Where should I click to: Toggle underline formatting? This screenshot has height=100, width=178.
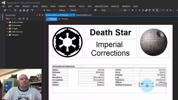pyautogui.click(x=139, y=10)
